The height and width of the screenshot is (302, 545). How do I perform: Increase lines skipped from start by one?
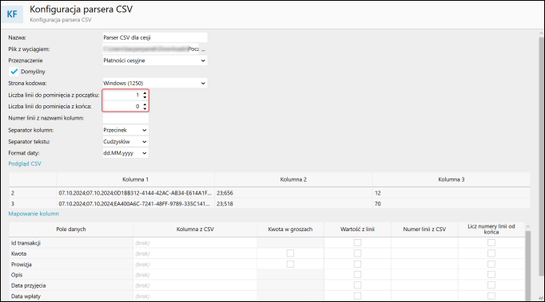[145, 93]
